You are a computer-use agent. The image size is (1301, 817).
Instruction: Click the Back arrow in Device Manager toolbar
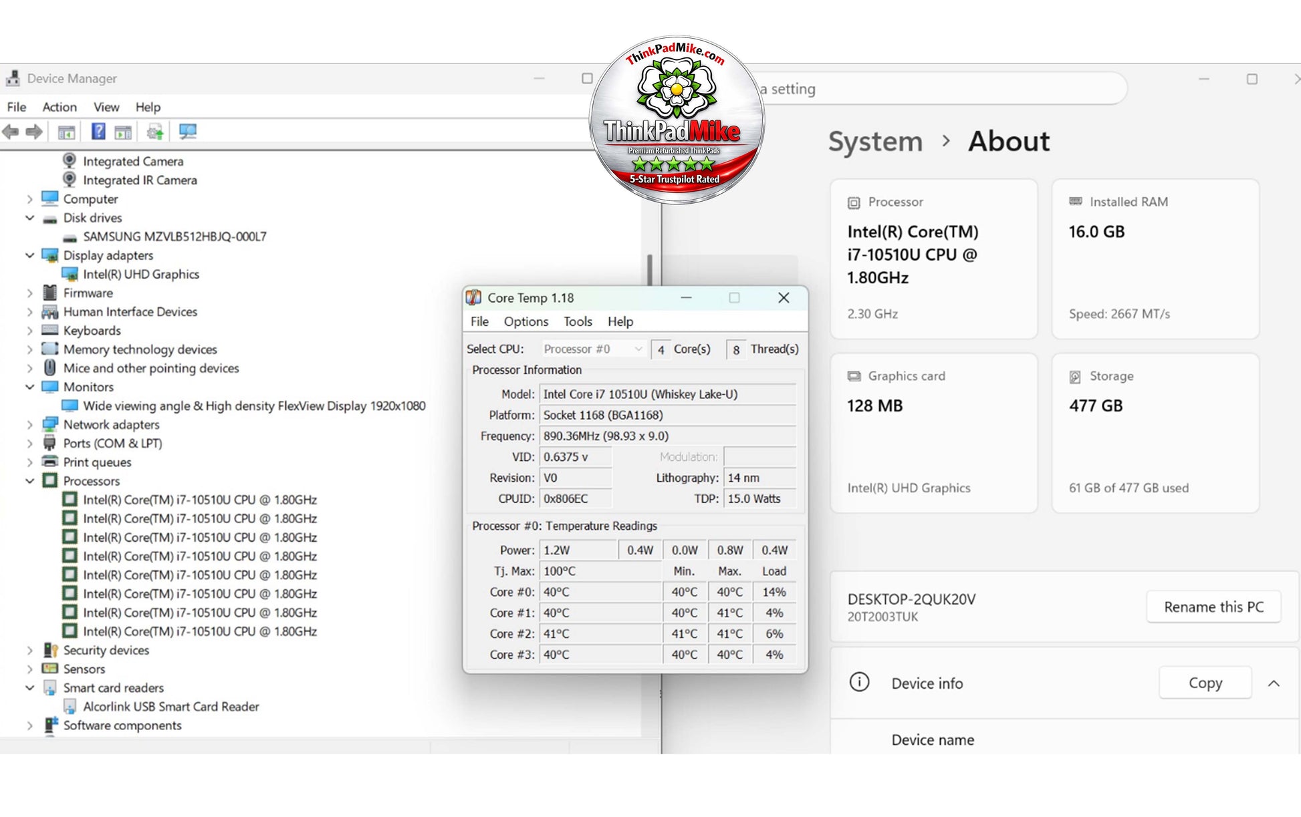[11, 132]
